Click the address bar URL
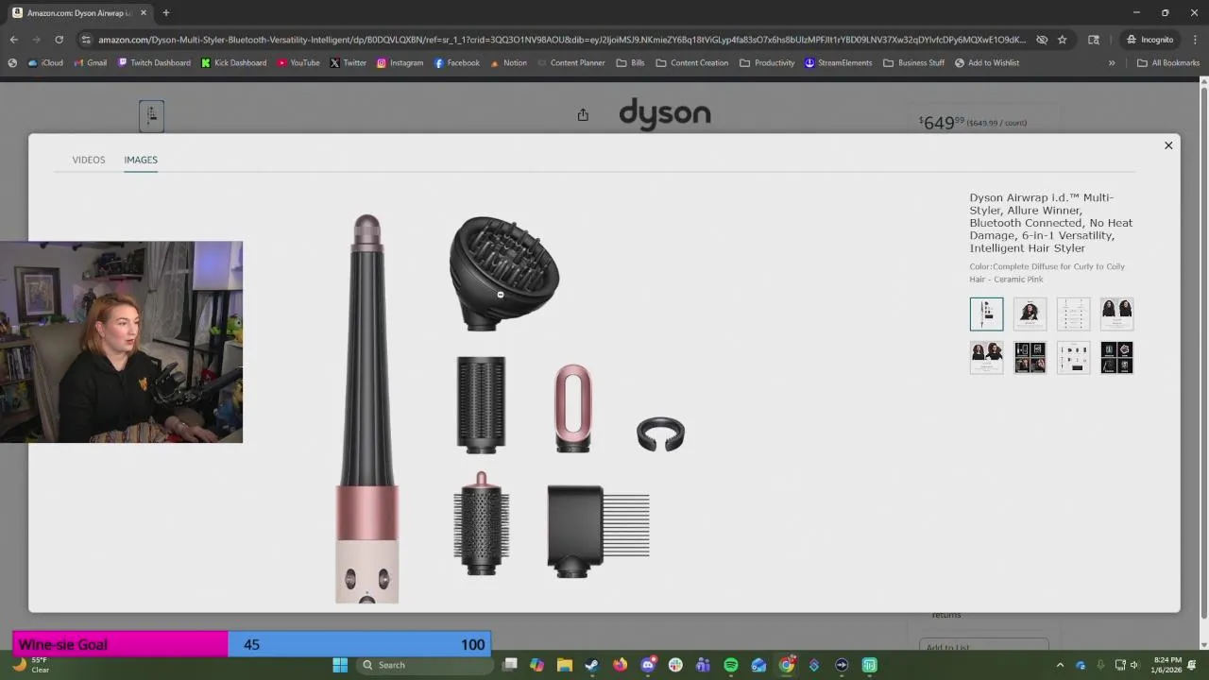Viewport: 1209px width, 680px height. point(562,40)
